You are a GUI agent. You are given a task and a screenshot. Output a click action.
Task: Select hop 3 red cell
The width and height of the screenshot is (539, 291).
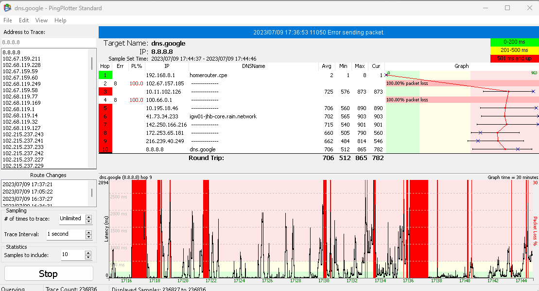click(x=105, y=92)
